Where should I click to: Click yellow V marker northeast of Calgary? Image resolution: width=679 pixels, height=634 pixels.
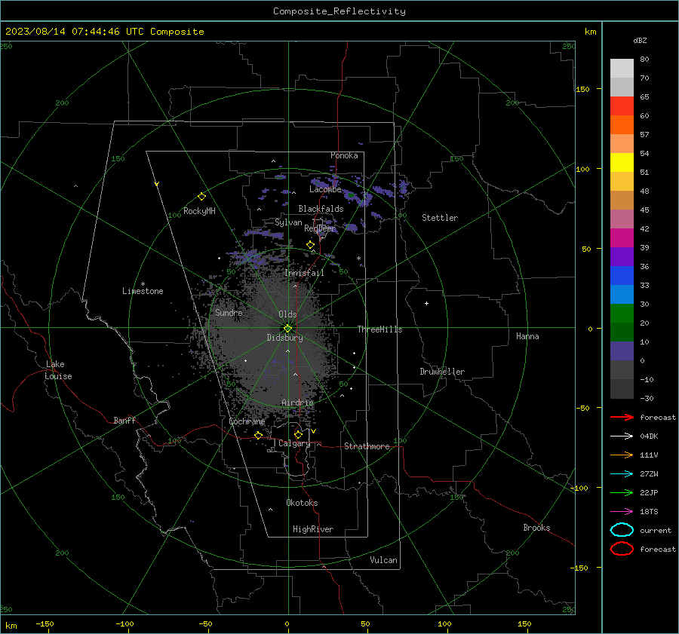click(314, 431)
